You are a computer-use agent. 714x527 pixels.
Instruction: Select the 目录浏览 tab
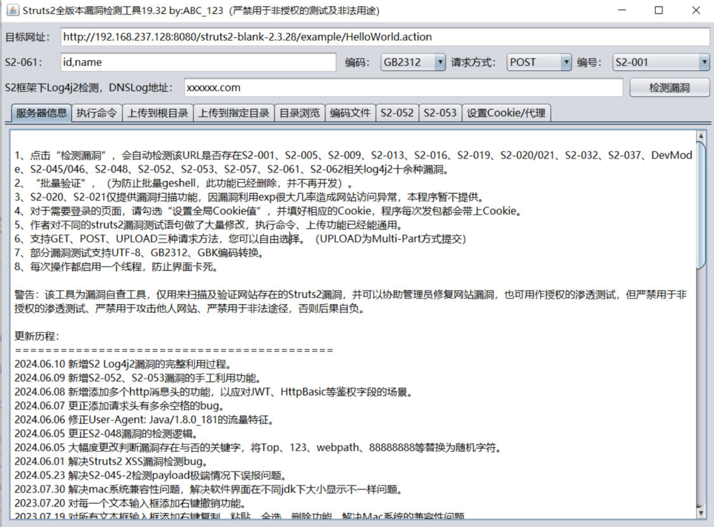point(299,113)
